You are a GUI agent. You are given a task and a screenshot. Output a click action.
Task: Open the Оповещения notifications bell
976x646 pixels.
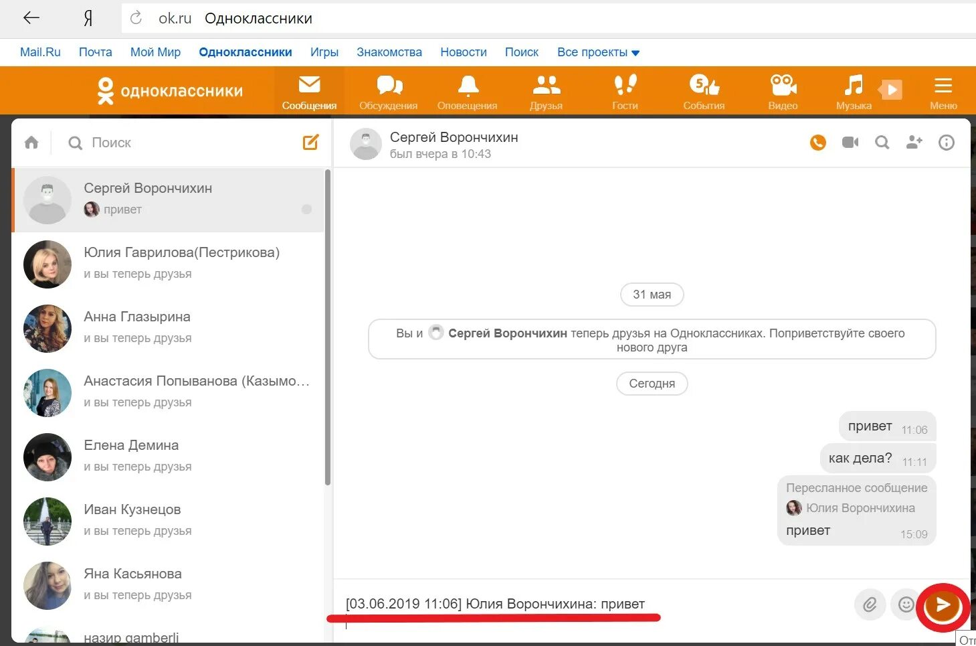[468, 92]
